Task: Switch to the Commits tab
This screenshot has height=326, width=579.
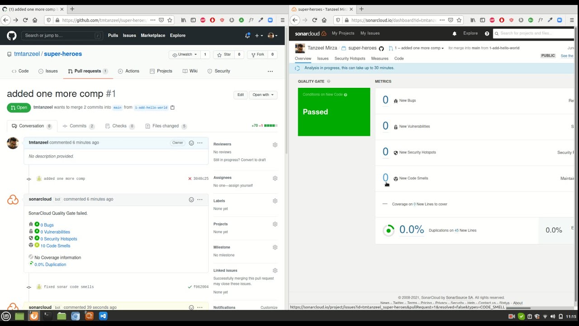Action: pyautogui.click(x=79, y=126)
